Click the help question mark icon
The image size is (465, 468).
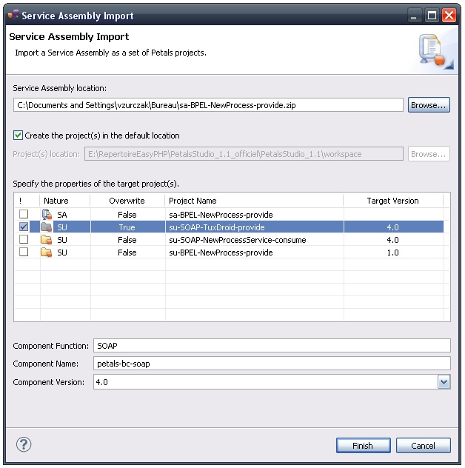point(23,444)
